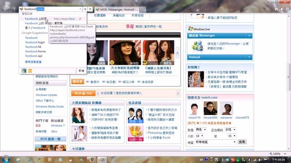Click the Action Center flag tray icon
Viewport: 291px width, 163px height.
tap(266, 160)
